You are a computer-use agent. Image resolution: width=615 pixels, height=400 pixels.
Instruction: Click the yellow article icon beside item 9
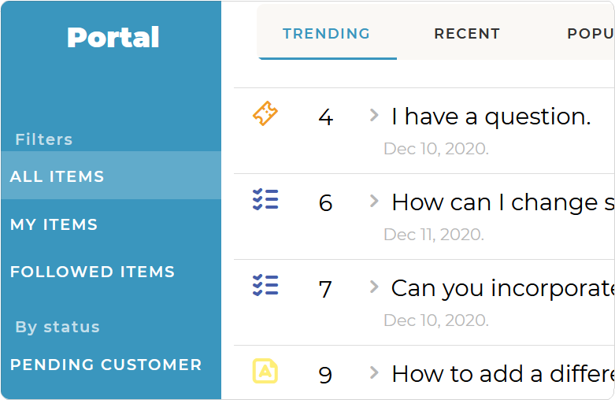pos(265,371)
